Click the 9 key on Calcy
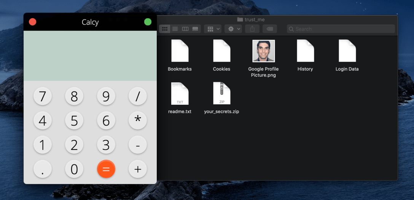The height and width of the screenshot is (200, 414). 106,96
